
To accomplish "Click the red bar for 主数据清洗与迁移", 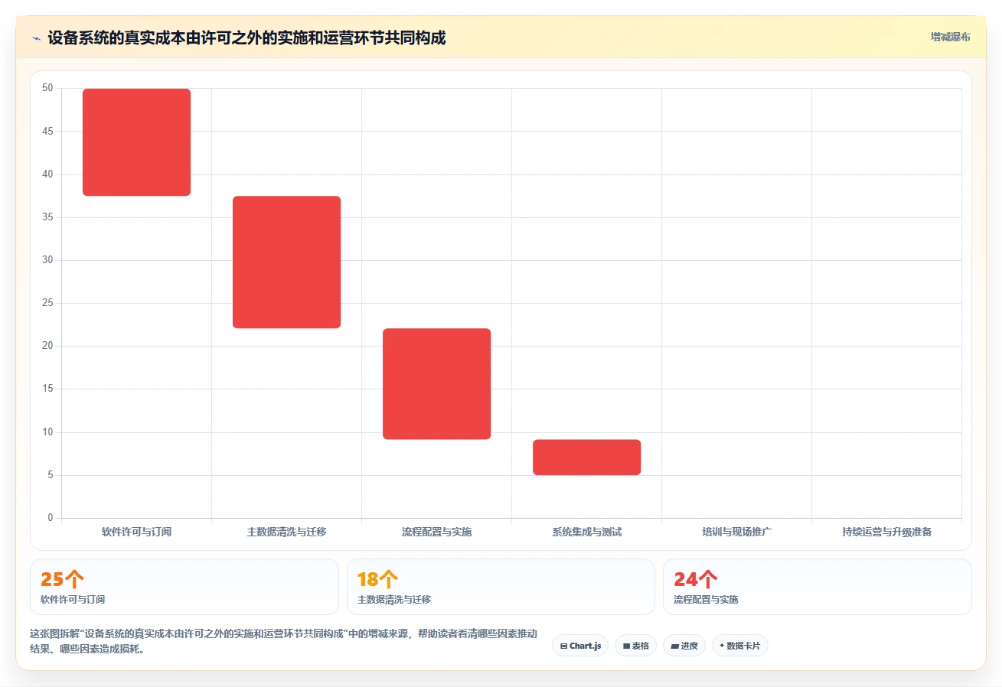I will tap(286, 262).
